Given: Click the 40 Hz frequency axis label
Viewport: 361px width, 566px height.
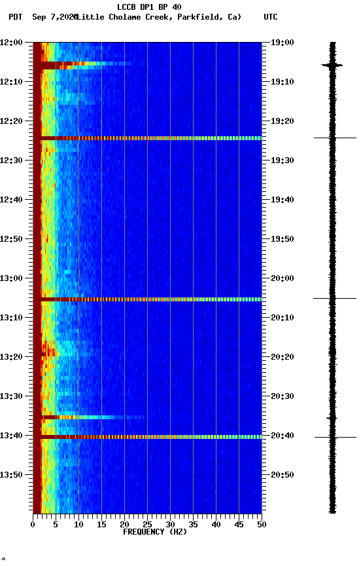Looking at the screenshot, I should tap(216, 525).
